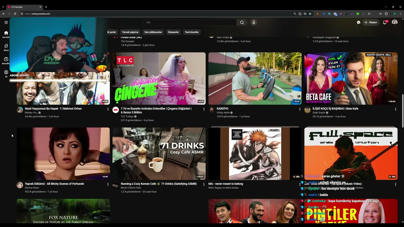Play the Çingene Düğünleri TLC video thumbnail
404x227 pixels.
click(159, 78)
